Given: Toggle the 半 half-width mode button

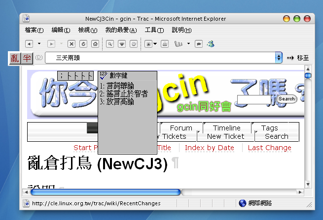Looking at the screenshot, I should coord(27,59).
